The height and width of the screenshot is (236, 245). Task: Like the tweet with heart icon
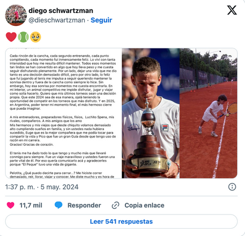11,205
